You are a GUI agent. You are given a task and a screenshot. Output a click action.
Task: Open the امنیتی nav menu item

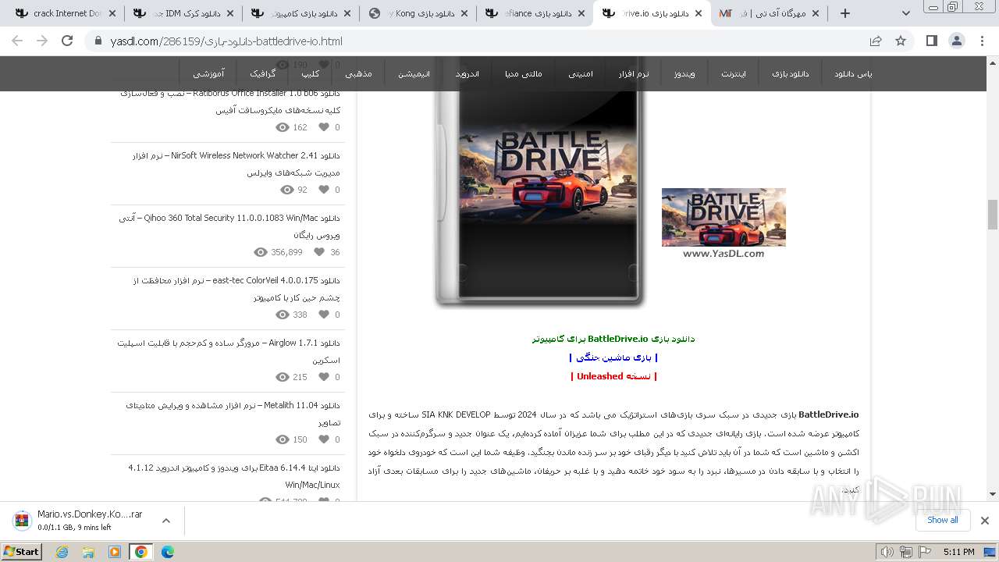(x=580, y=73)
